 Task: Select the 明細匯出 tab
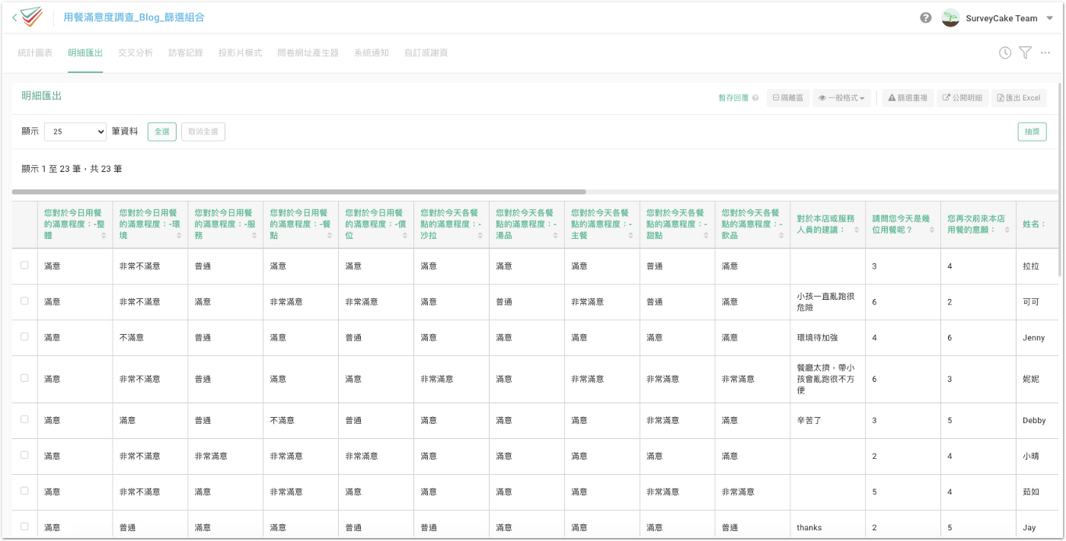point(85,53)
